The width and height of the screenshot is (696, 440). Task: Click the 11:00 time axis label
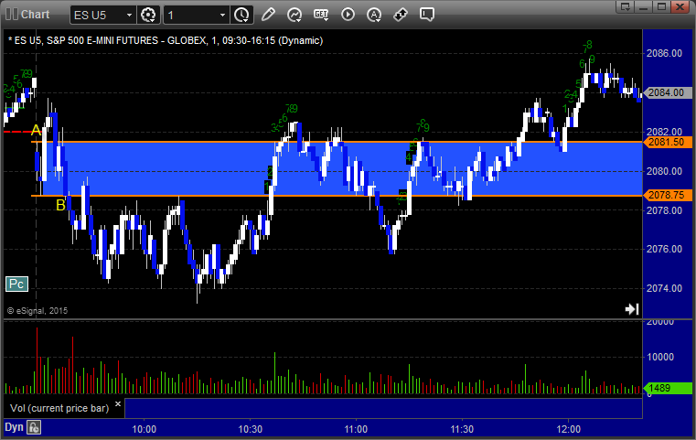[x=356, y=429]
